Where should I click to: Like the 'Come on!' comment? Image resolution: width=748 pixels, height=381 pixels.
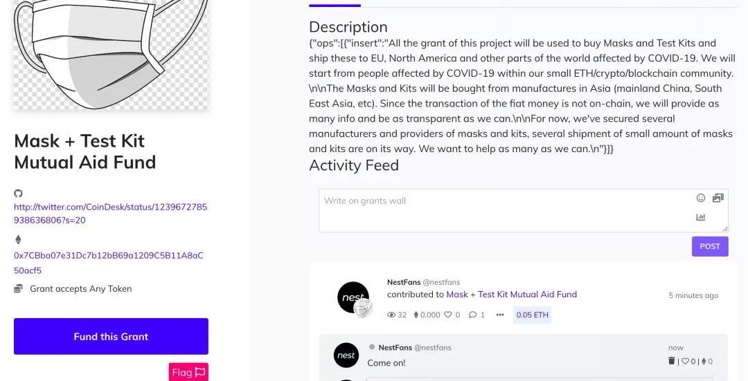coord(685,361)
